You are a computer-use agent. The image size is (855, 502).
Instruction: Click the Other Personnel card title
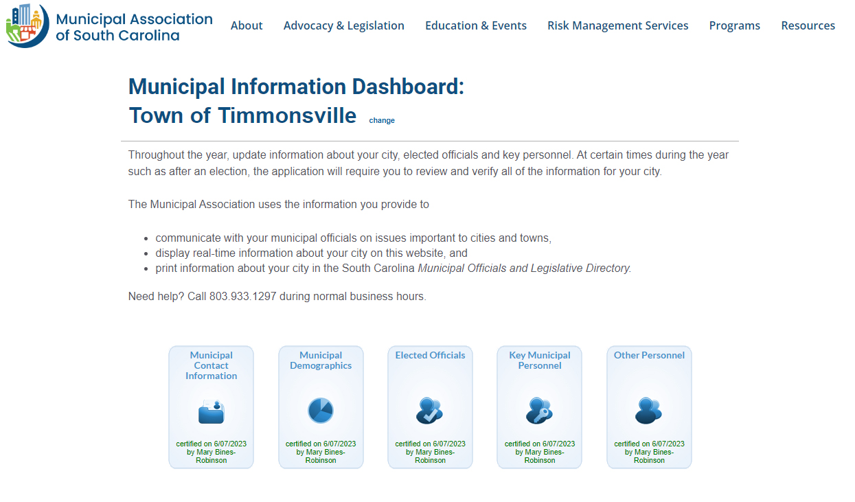[649, 355]
